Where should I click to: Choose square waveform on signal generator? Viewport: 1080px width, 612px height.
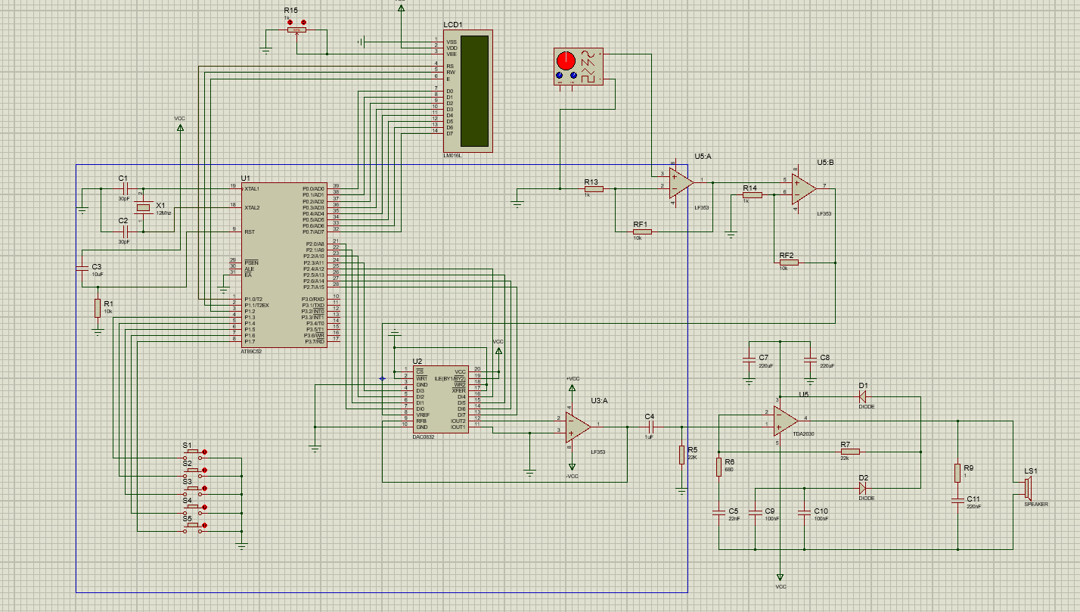click(587, 77)
